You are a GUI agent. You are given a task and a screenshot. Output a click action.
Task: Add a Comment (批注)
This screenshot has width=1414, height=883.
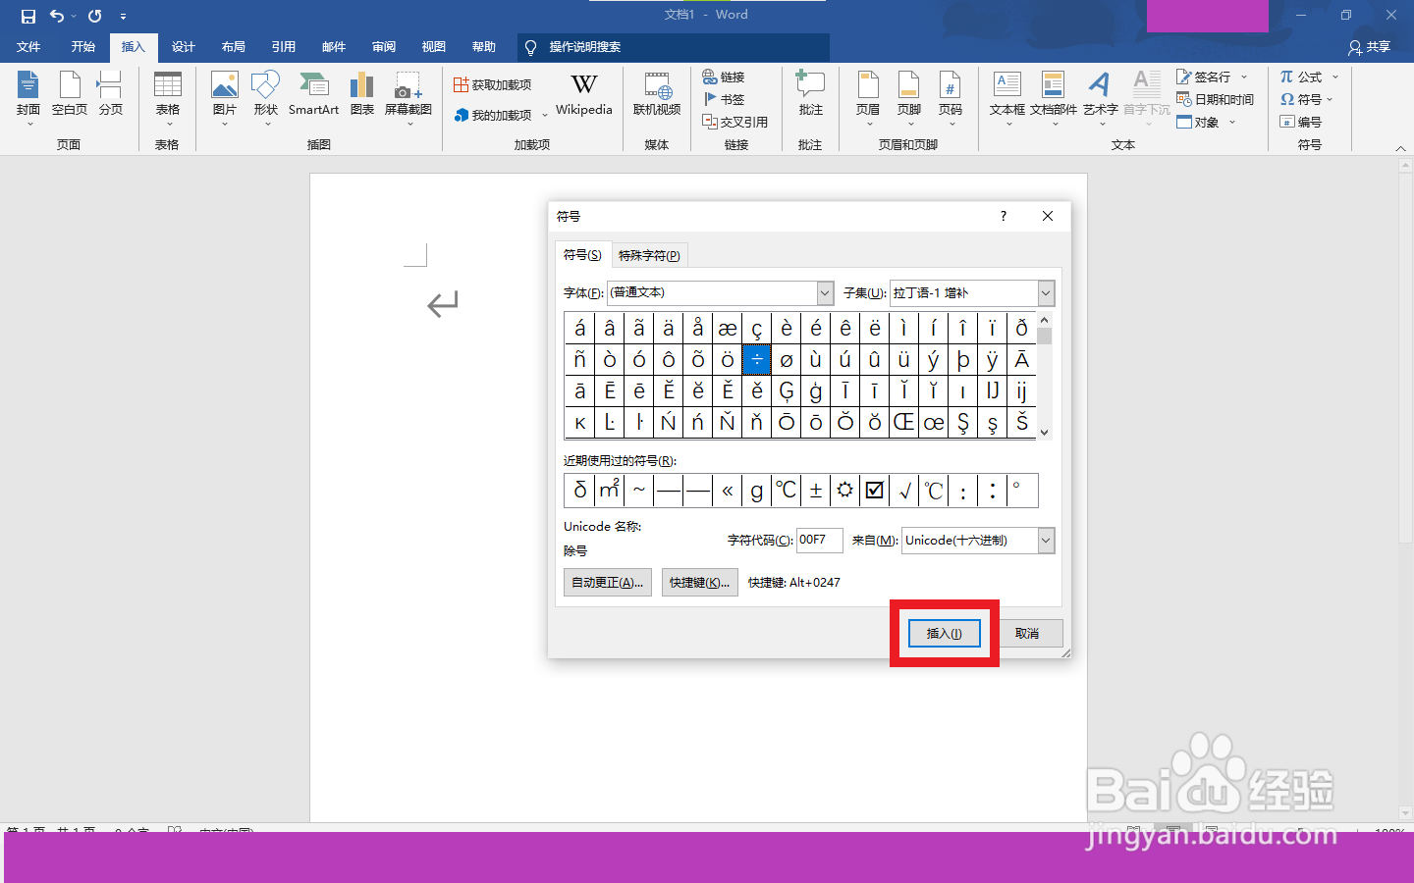pyautogui.click(x=811, y=94)
